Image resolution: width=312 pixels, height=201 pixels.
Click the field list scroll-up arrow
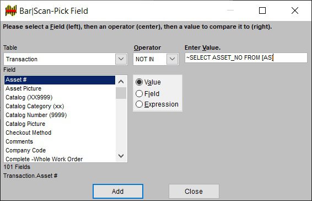click(x=121, y=82)
